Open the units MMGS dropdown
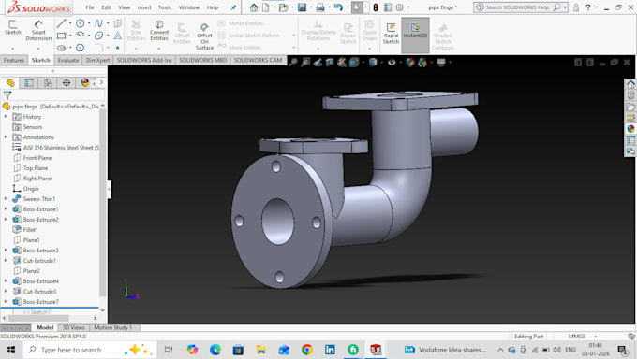The width and height of the screenshot is (637, 359). pyautogui.click(x=596, y=337)
